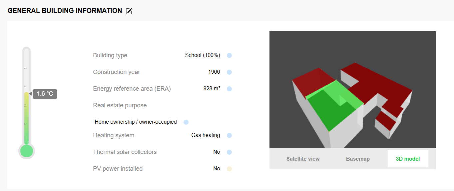Click the 1966 construction year value

pos(214,72)
